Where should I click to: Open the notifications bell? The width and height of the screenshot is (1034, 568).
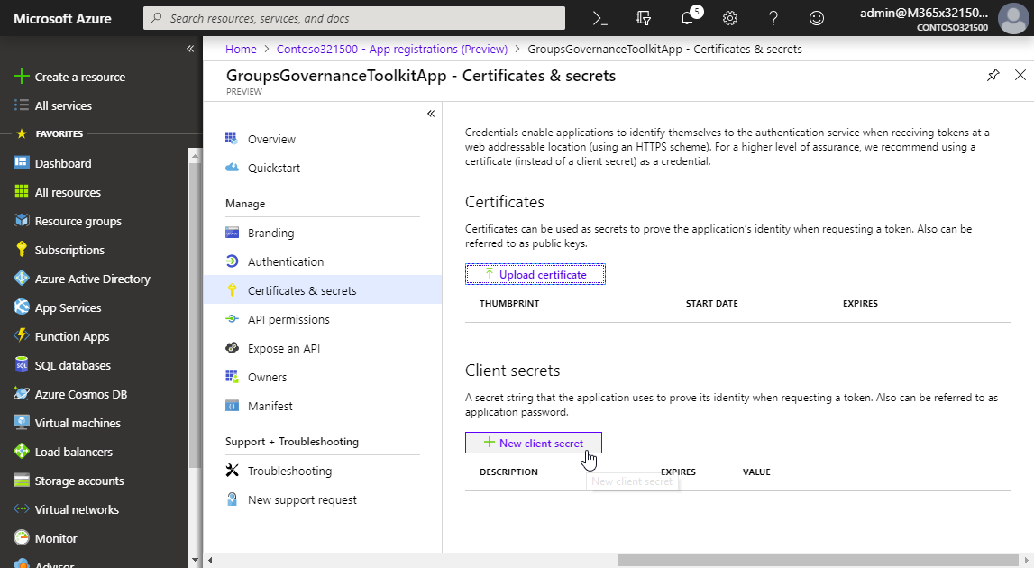(x=688, y=18)
